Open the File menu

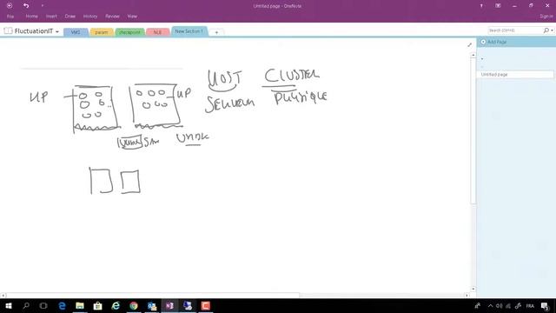pyautogui.click(x=10, y=17)
